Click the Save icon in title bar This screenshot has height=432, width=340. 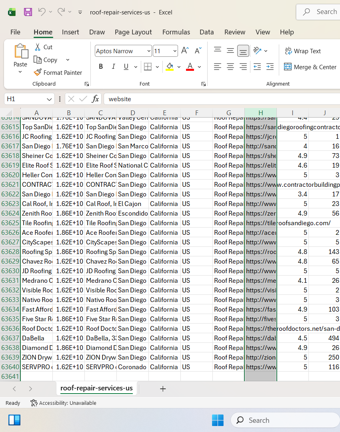click(x=28, y=12)
